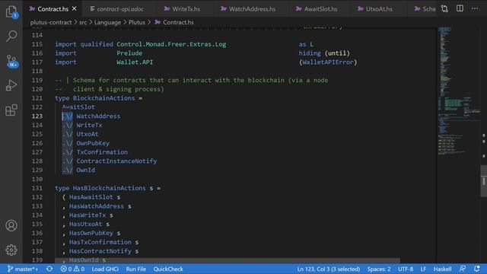Screen dimensions: 487x274
Task: Change file encoding UTF-8
Action: [406, 269]
